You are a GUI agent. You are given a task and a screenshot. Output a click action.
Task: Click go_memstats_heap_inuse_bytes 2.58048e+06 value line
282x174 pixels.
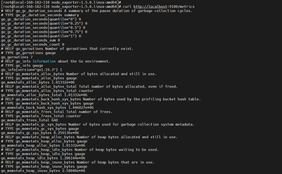pos(43,171)
